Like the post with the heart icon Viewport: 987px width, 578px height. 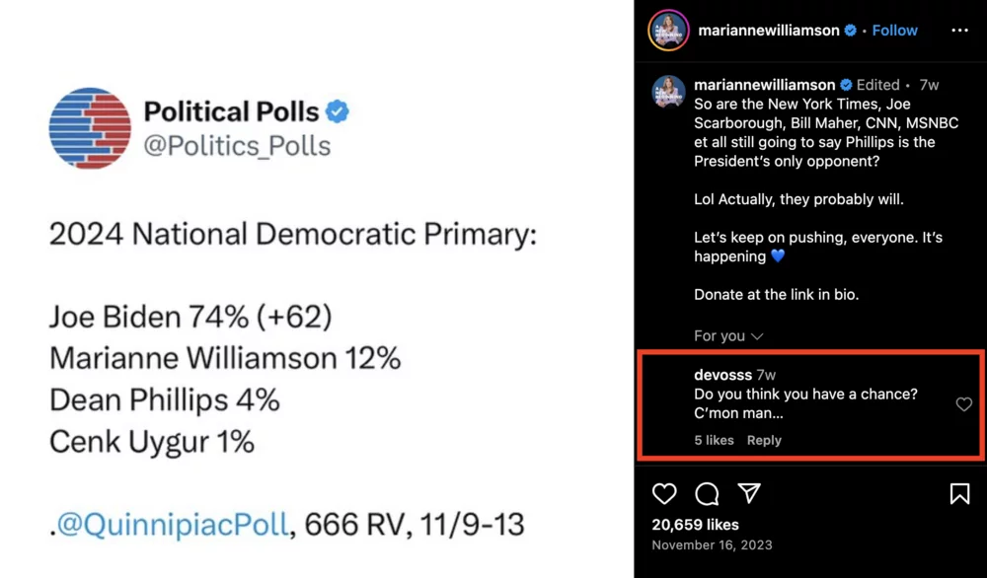pos(665,493)
